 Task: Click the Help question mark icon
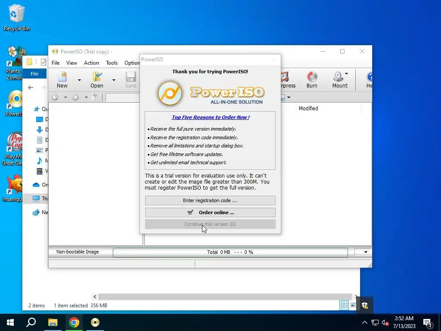369,80
